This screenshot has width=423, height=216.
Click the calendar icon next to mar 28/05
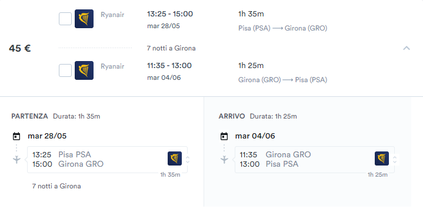pos(16,136)
